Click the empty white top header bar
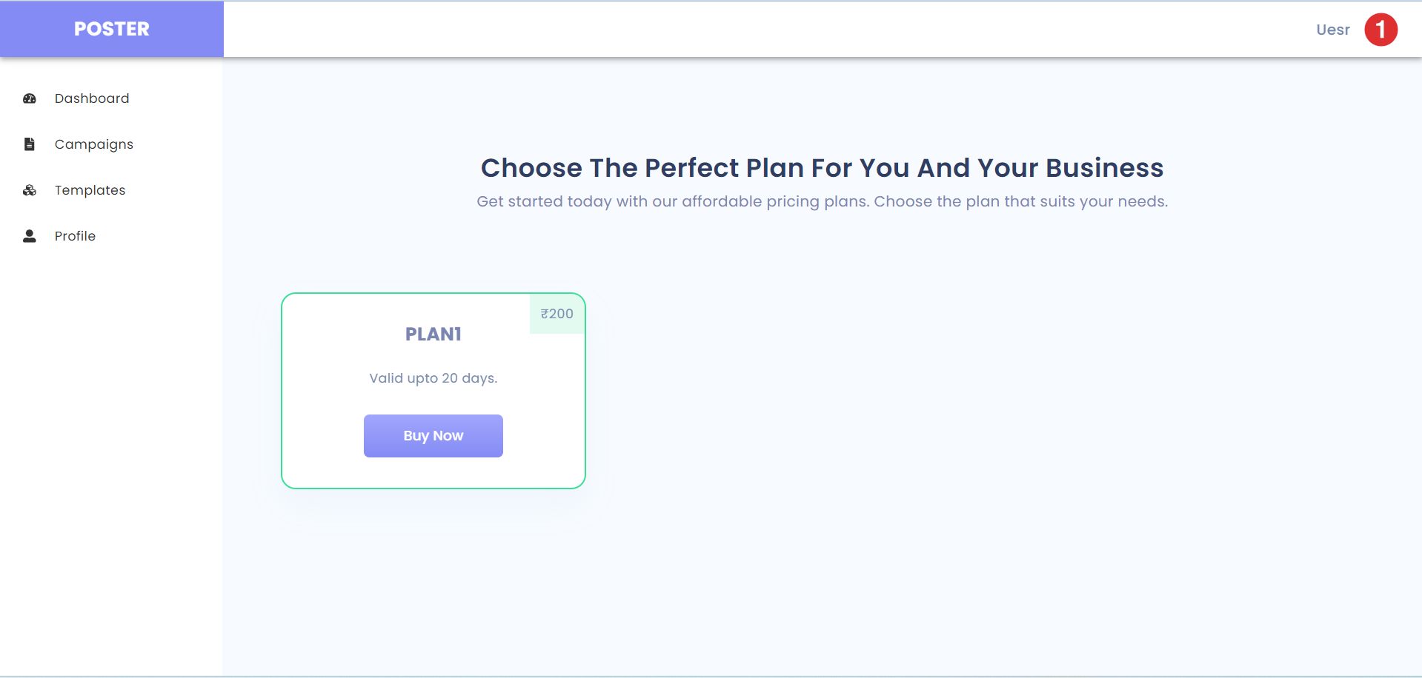The image size is (1422, 678). pyautogui.click(x=741, y=30)
